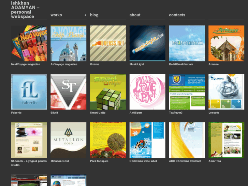View the Armane church thumbnail
This screenshot has height=186, width=248.
(226, 43)
